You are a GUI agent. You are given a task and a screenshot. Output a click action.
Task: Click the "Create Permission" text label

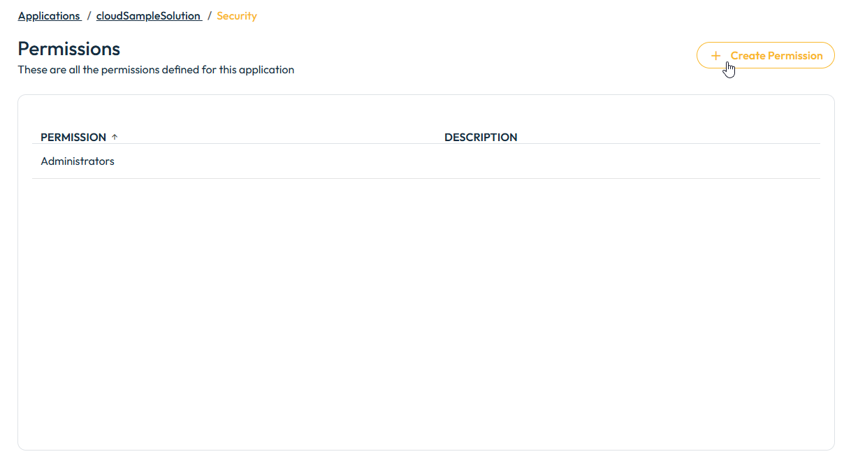pyautogui.click(x=776, y=56)
